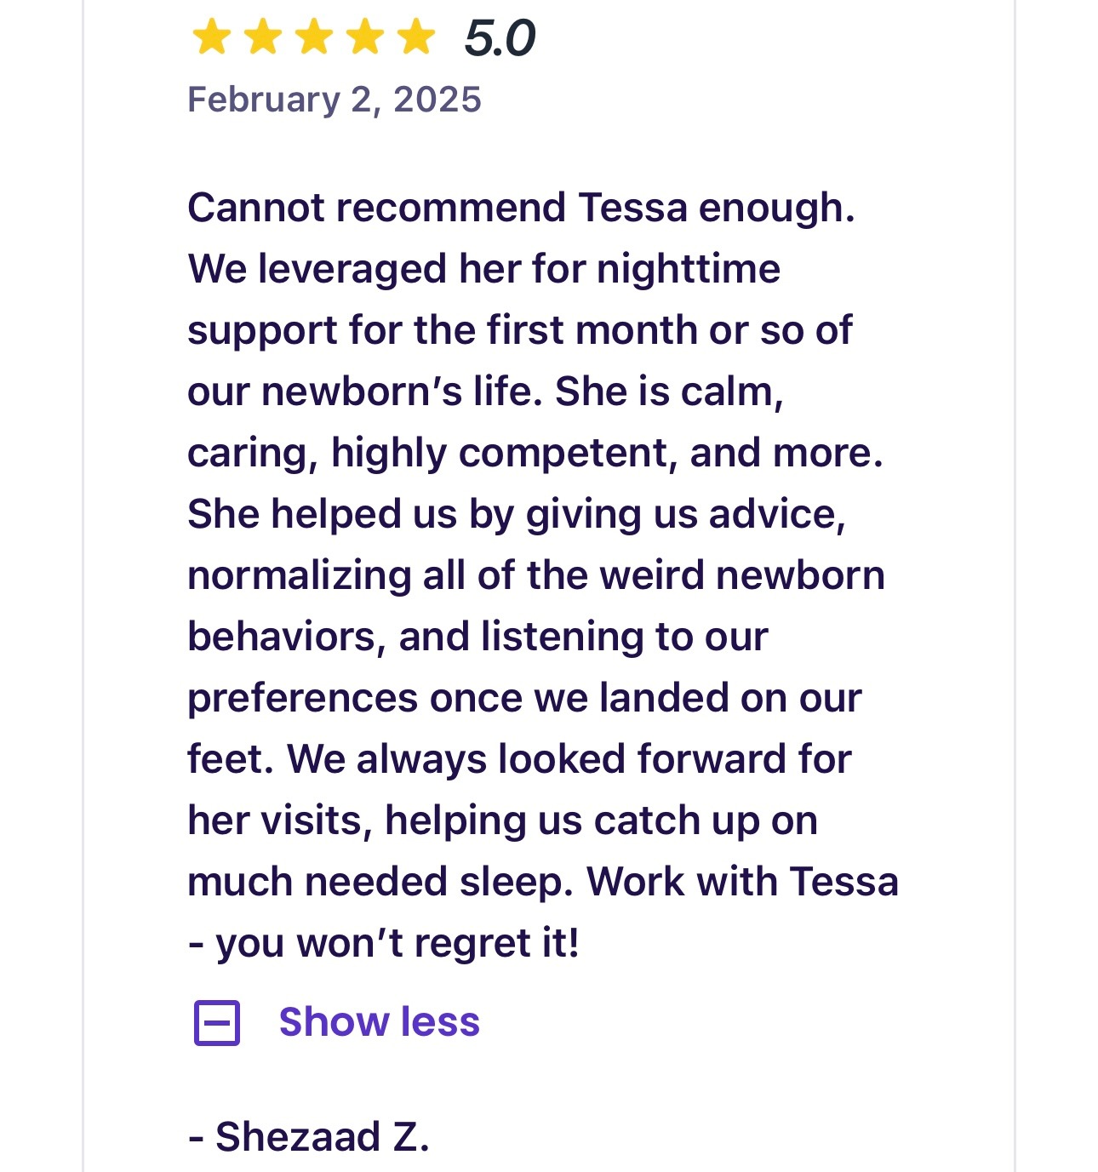Viewport: 1098px width, 1172px height.
Task: Click the line 'preferences once we landed on our'
Action: coord(524,698)
